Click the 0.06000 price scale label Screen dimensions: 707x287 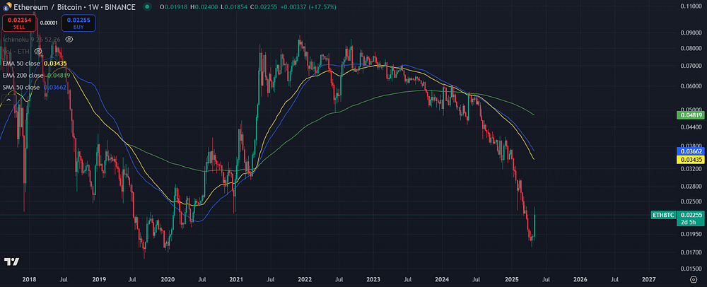coord(690,86)
